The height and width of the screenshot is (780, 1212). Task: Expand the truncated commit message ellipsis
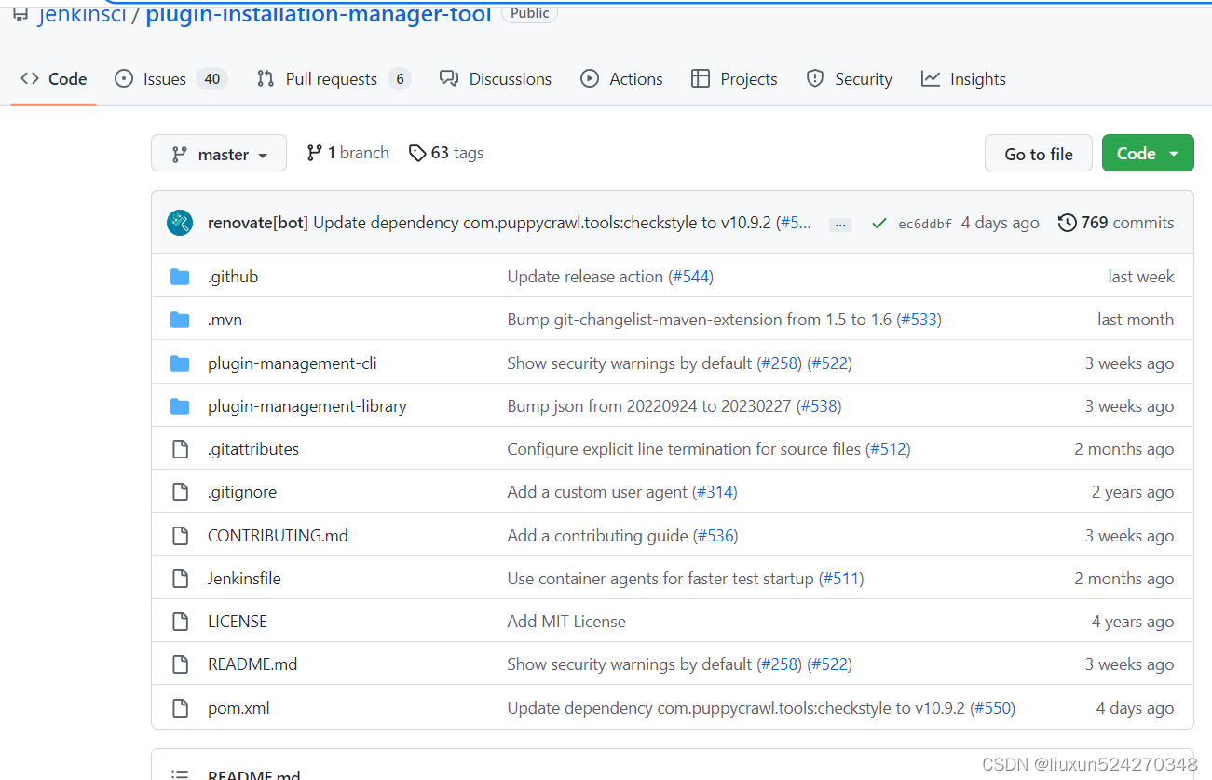(839, 224)
